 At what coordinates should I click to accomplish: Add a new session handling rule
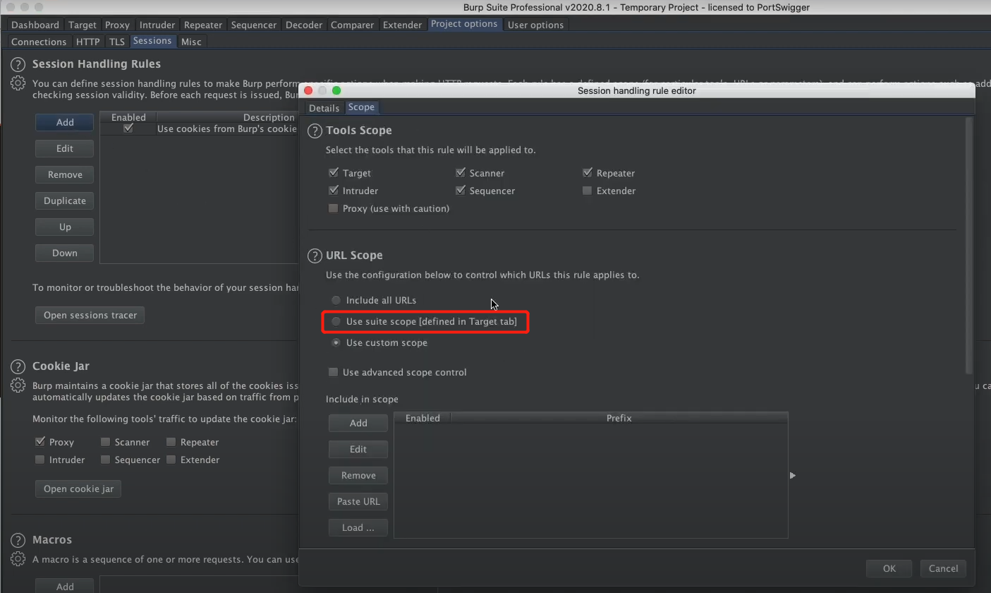point(65,122)
